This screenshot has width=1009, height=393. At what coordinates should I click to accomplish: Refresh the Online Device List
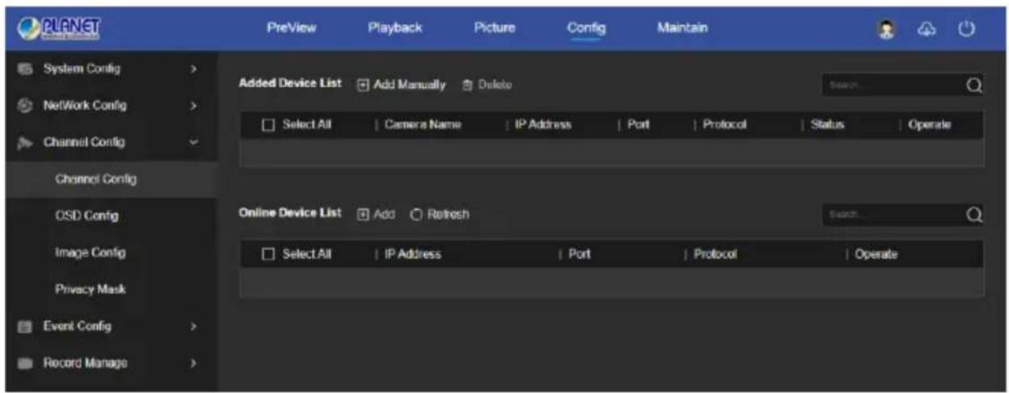pyautogui.click(x=440, y=214)
